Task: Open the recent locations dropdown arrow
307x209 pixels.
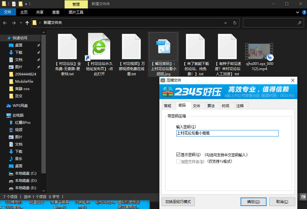Action: (21, 23)
